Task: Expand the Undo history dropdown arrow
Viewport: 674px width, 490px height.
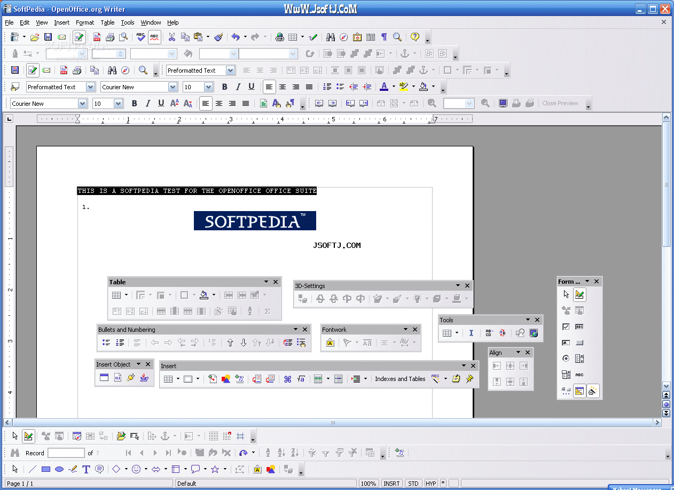Action: click(245, 37)
